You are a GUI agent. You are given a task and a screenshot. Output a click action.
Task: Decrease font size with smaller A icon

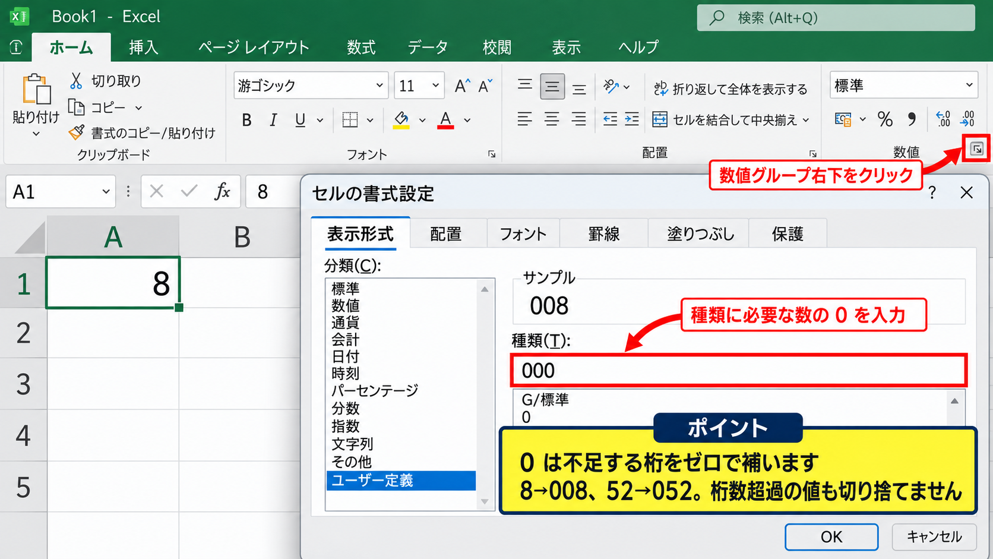485,86
